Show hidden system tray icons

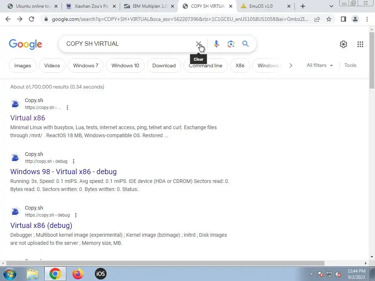click(311, 274)
